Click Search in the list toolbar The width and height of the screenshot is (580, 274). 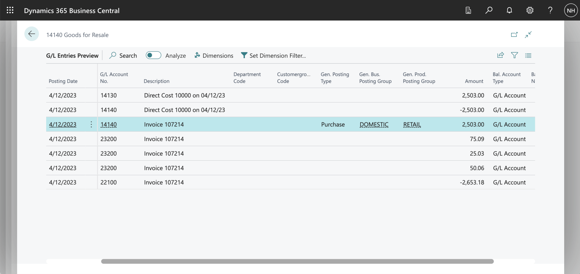click(123, 56)
